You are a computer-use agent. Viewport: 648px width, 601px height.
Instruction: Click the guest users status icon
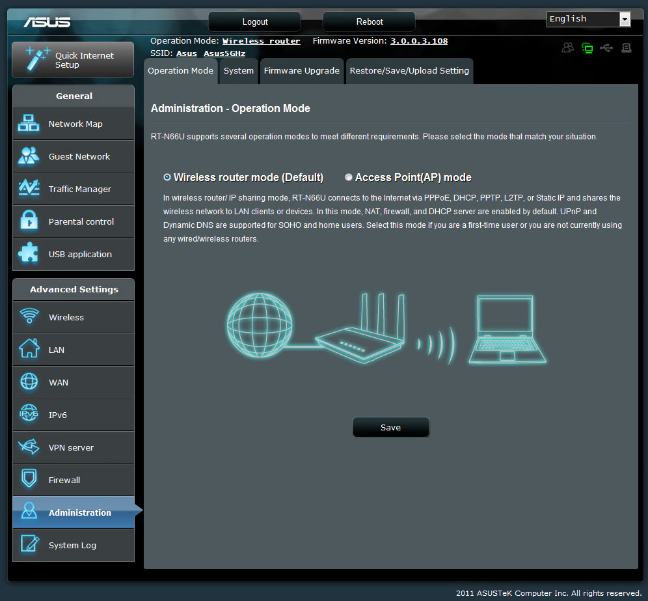click(x=568, y=48)
